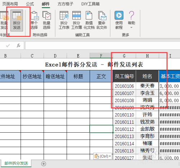Click the title cell Excel邮件拆分发送
This screenshot has height=168, width=180.
pos(94,65)
